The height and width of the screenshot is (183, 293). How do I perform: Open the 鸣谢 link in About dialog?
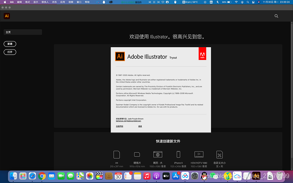tap(140, 126)
